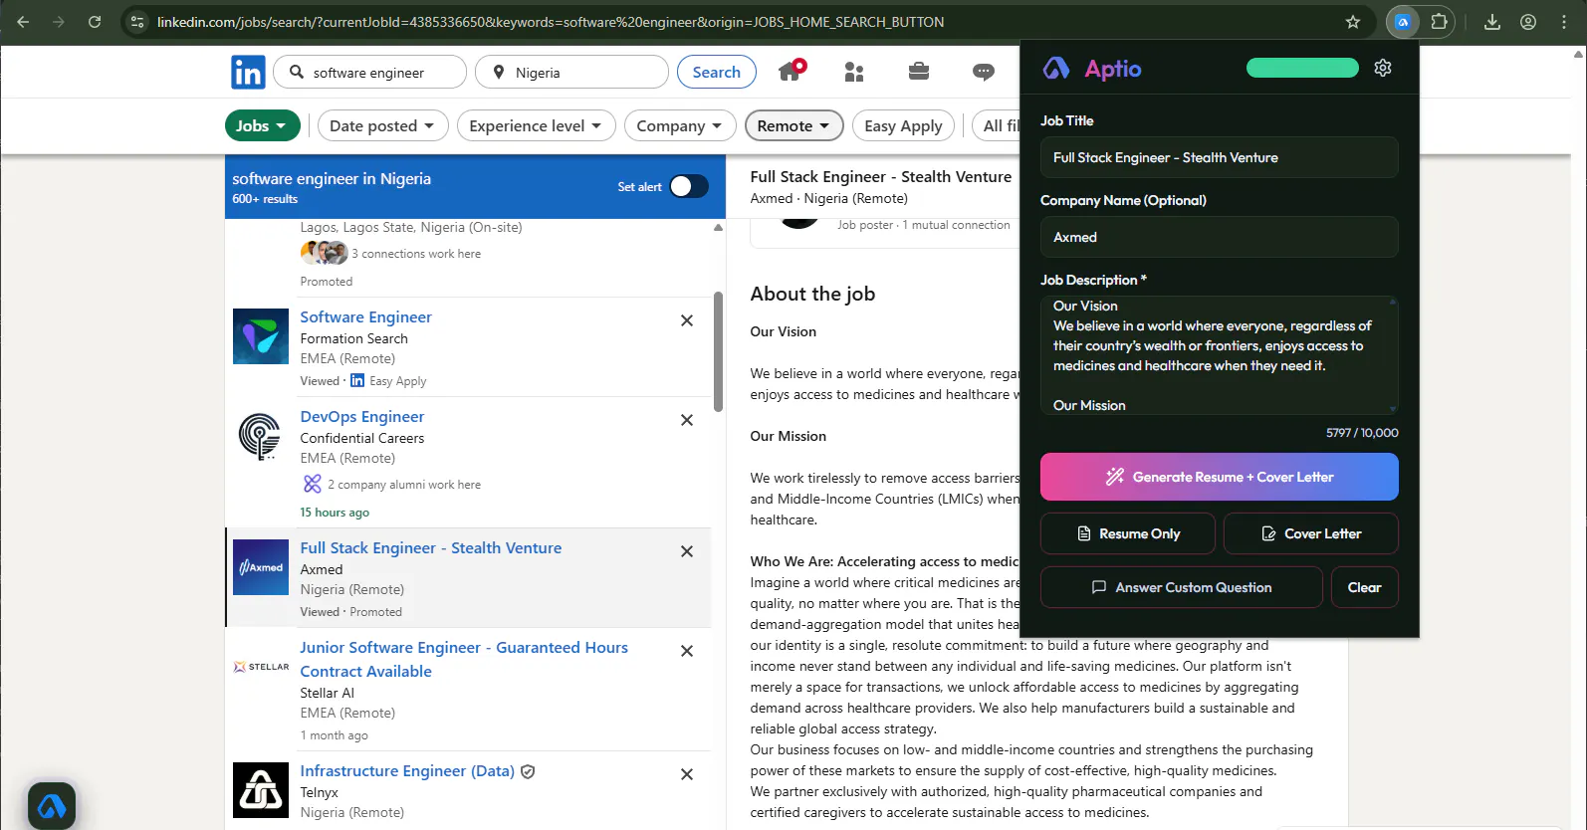
Task: Open Full Stack Engineer - Stealth Venture listing
Action: click(x=431, y=547)
